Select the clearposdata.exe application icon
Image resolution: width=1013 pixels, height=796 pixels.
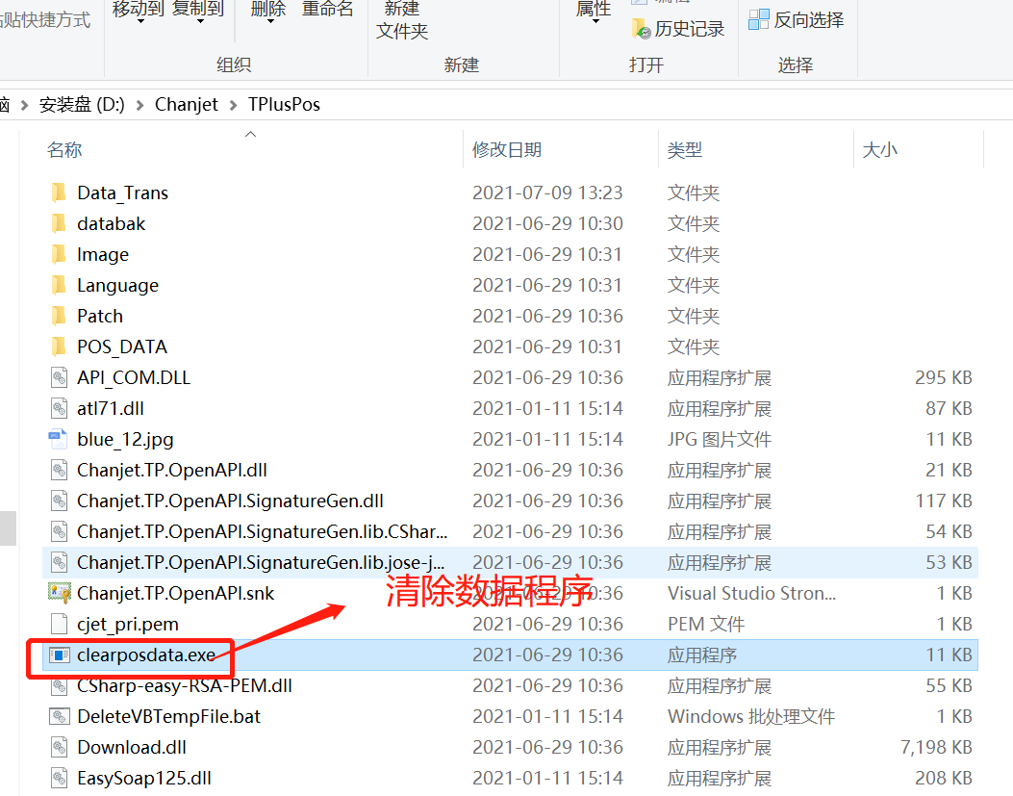[59, 655]
